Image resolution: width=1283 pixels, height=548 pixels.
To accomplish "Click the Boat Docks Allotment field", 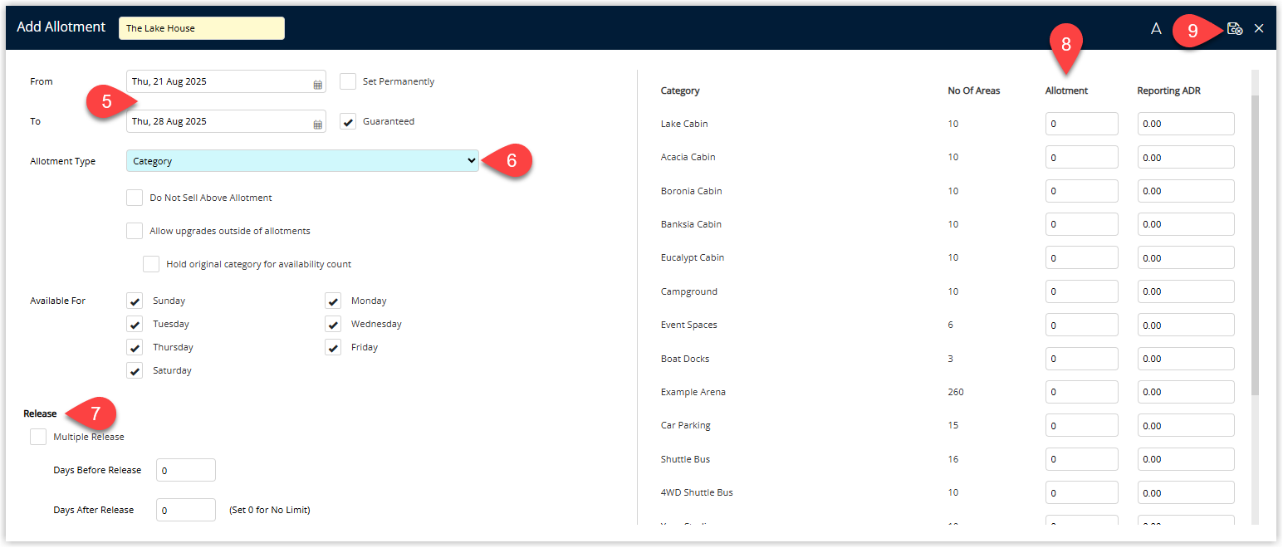I will click(x=1081, y=359).
